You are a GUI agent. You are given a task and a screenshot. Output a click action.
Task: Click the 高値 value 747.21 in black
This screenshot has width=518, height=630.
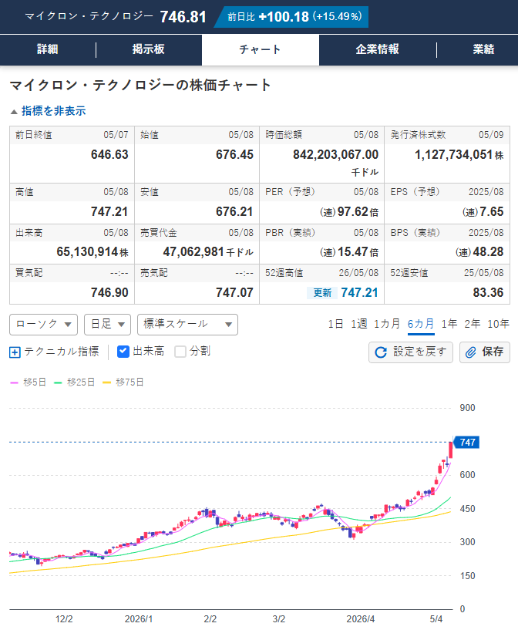(109, 212)
